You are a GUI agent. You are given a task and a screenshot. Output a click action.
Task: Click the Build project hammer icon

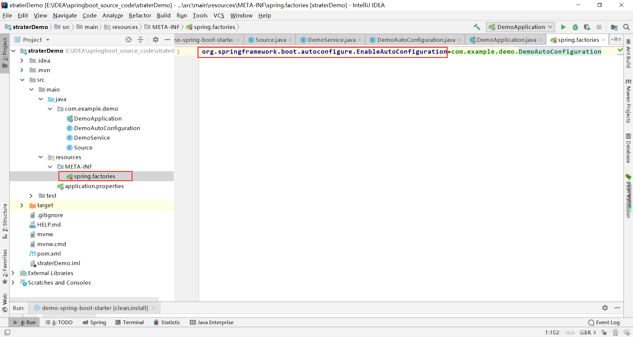pos(477,27)
